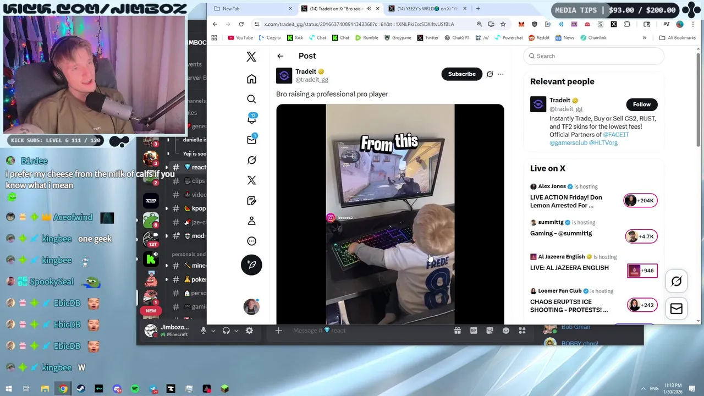Expand Discord microphone options arrow

(213, 331)
